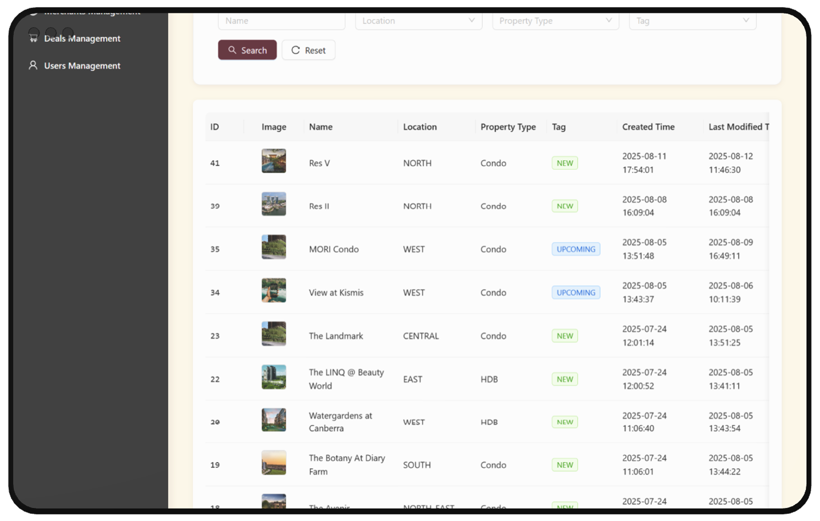Click the Deals Management cart icon
820x521 pixels.
[33, 38]
